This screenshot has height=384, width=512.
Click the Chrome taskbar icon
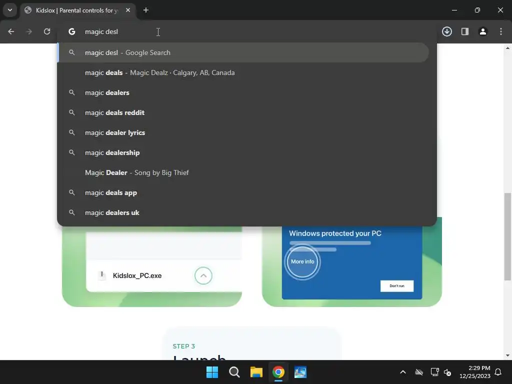coord(278,372)
